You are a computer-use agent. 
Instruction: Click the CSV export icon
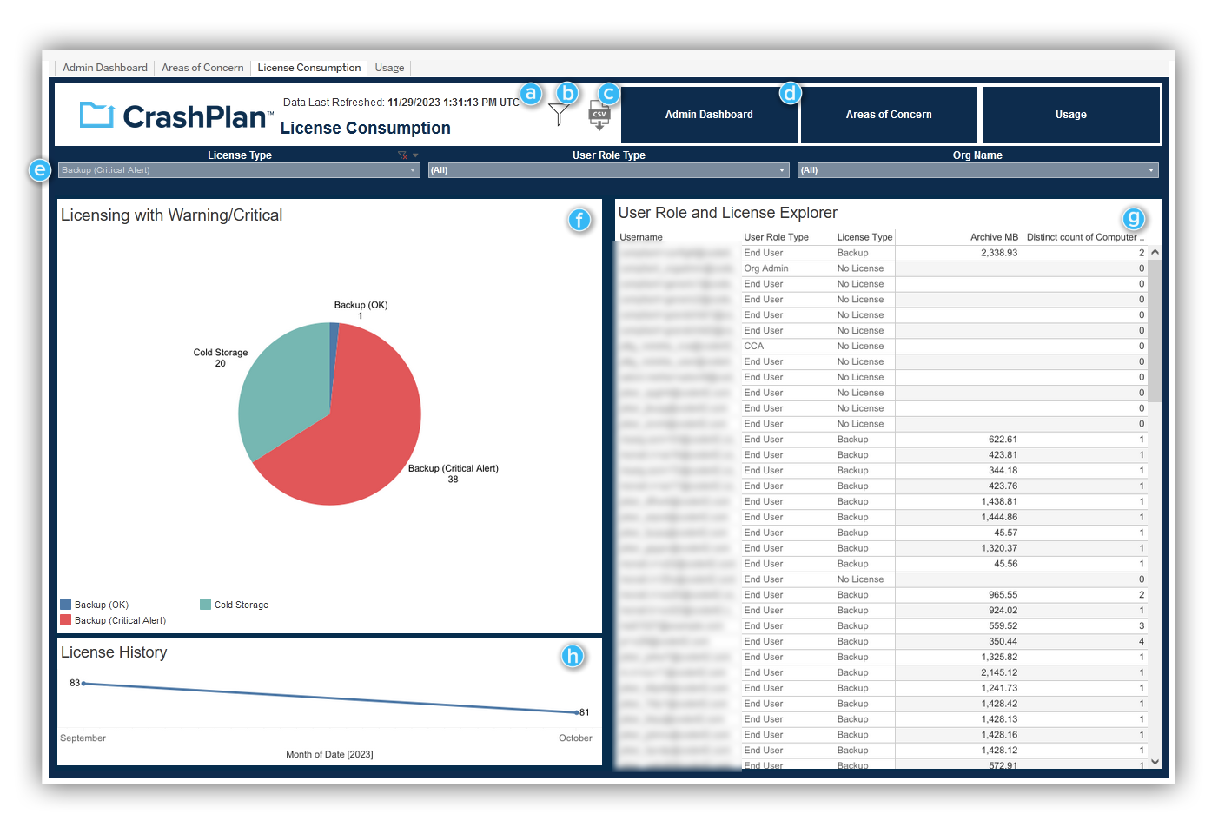click(599, 114)
